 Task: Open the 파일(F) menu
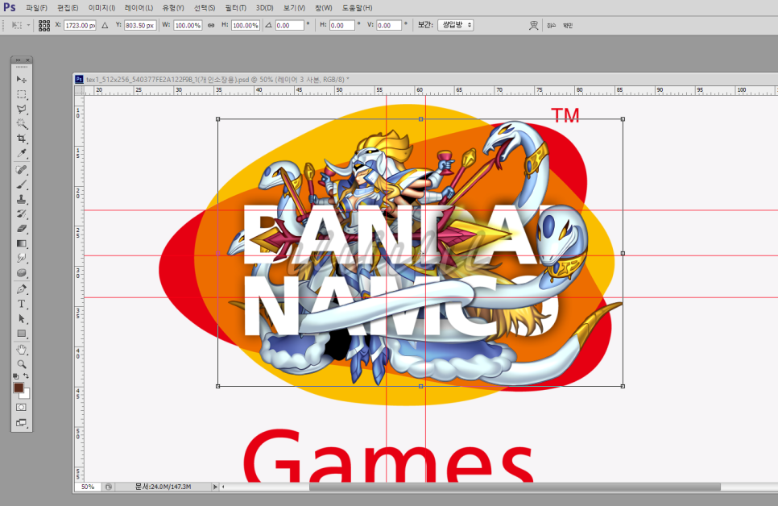pos(37,8)
